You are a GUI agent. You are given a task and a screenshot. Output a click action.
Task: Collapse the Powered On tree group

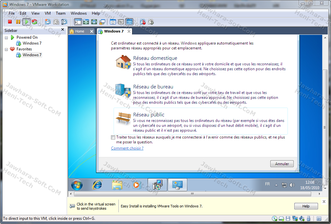tap(6, 38)
